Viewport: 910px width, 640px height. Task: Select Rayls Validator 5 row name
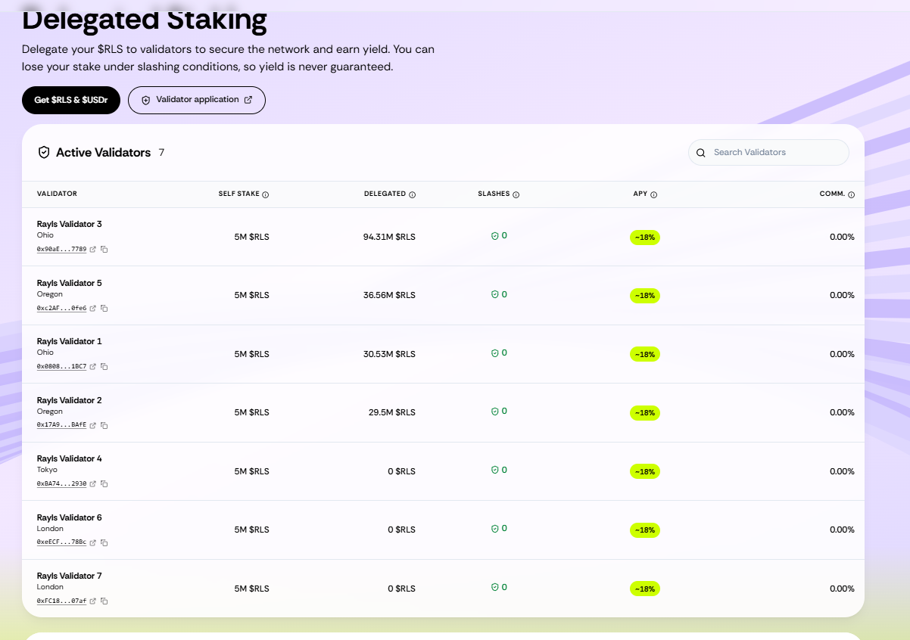point(69,283)
